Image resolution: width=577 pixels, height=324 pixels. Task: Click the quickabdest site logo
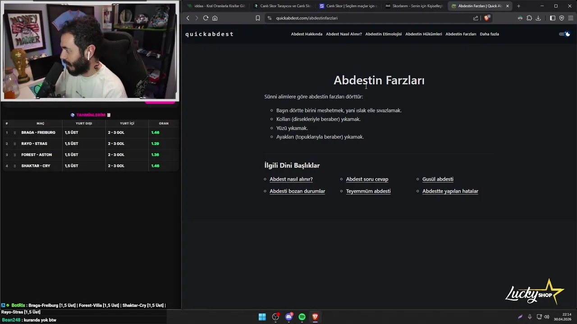(x=209, y=34)
